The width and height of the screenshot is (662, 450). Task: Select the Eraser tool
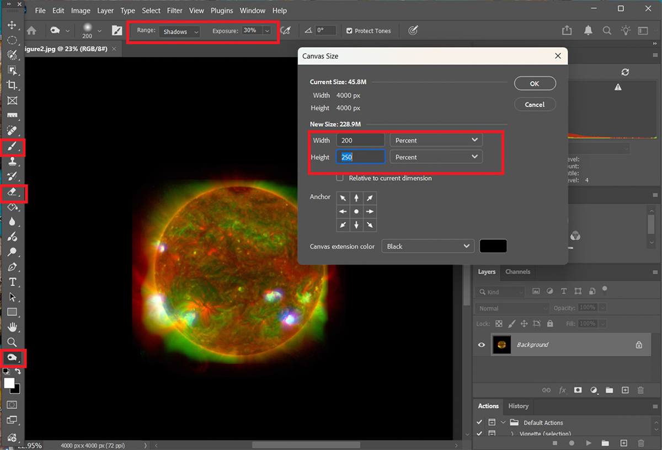point(12,192)
